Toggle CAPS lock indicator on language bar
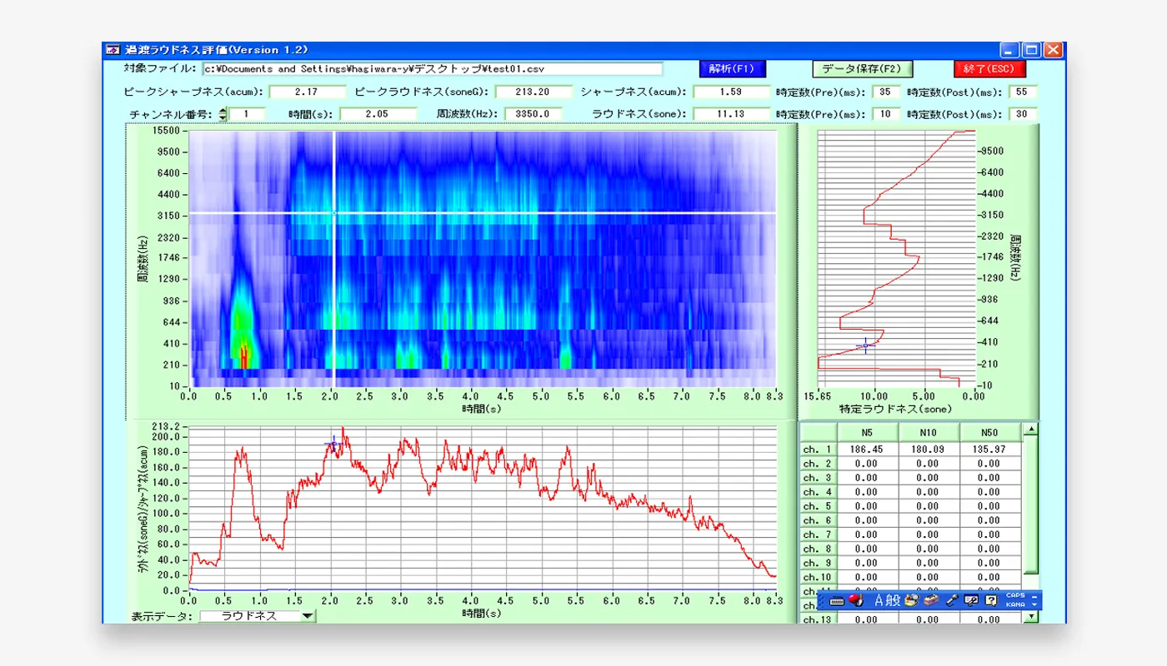1167x666 pixels. pos(1015,595)
